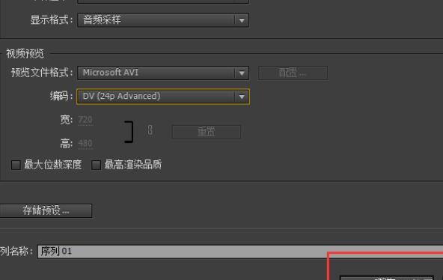Click the link bracket beside width and height
Image resolution: width=443 pixels, height=280 pixels.
[129, 132]
